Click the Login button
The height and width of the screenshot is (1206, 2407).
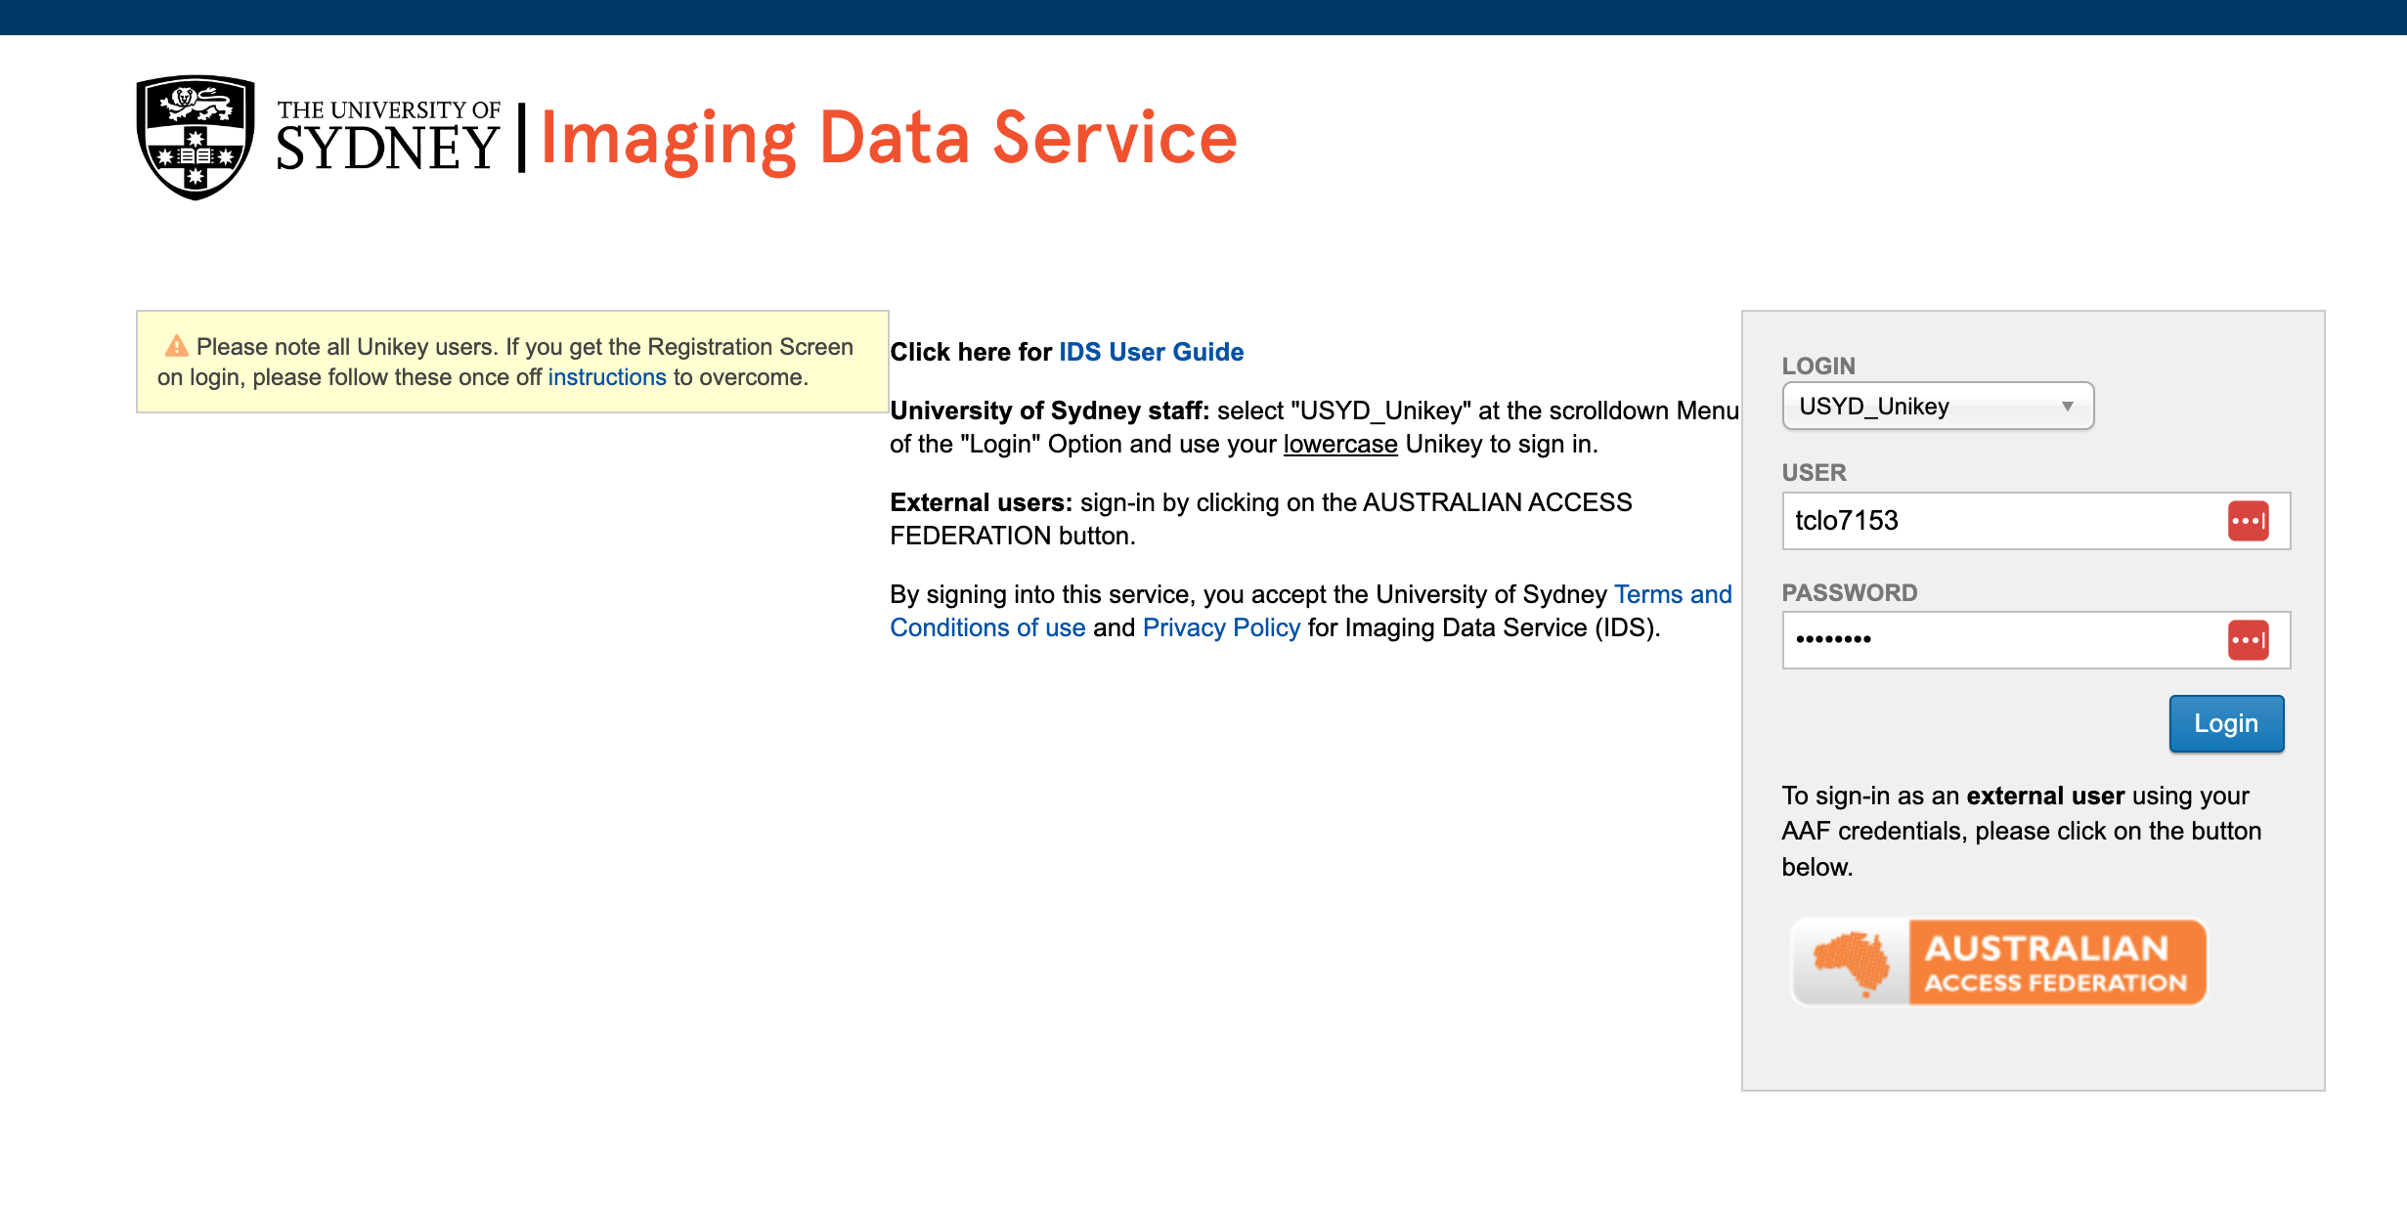(2226, 723)
